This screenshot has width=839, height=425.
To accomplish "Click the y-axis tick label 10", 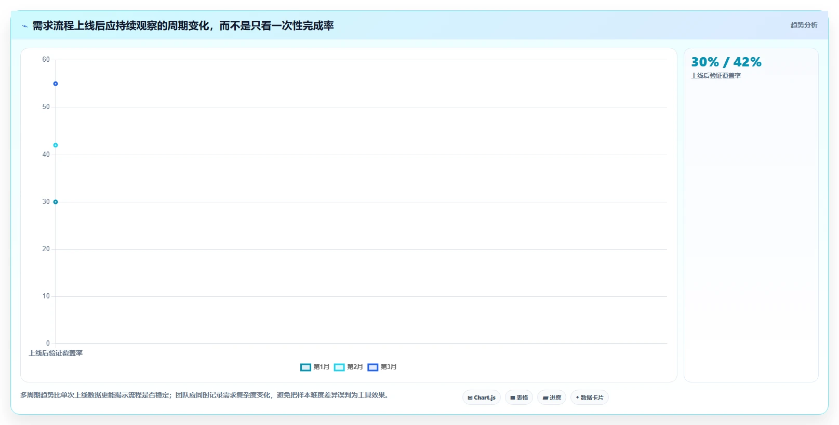I will point(46,296).
